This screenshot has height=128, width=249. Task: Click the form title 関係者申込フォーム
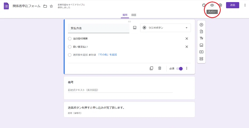coord(26,6)
